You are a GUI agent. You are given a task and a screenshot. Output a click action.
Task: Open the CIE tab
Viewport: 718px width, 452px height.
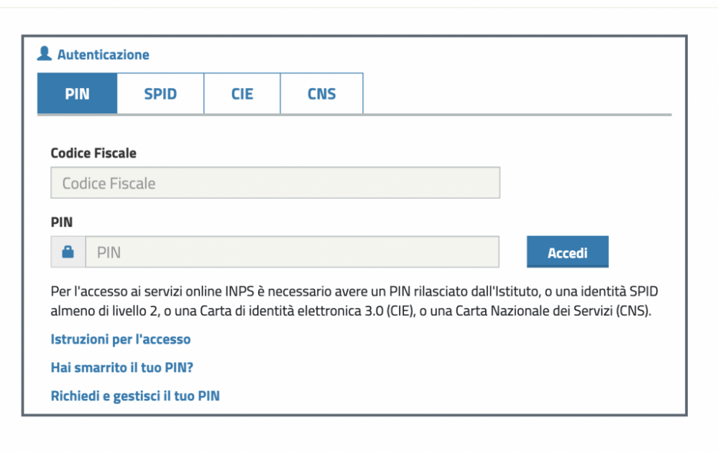[241, 93]
